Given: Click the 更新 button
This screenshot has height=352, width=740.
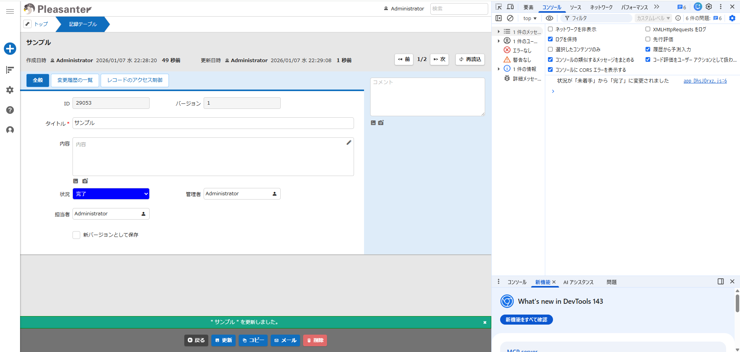Looking at the screenshot, I should click(x=223, y=340).
